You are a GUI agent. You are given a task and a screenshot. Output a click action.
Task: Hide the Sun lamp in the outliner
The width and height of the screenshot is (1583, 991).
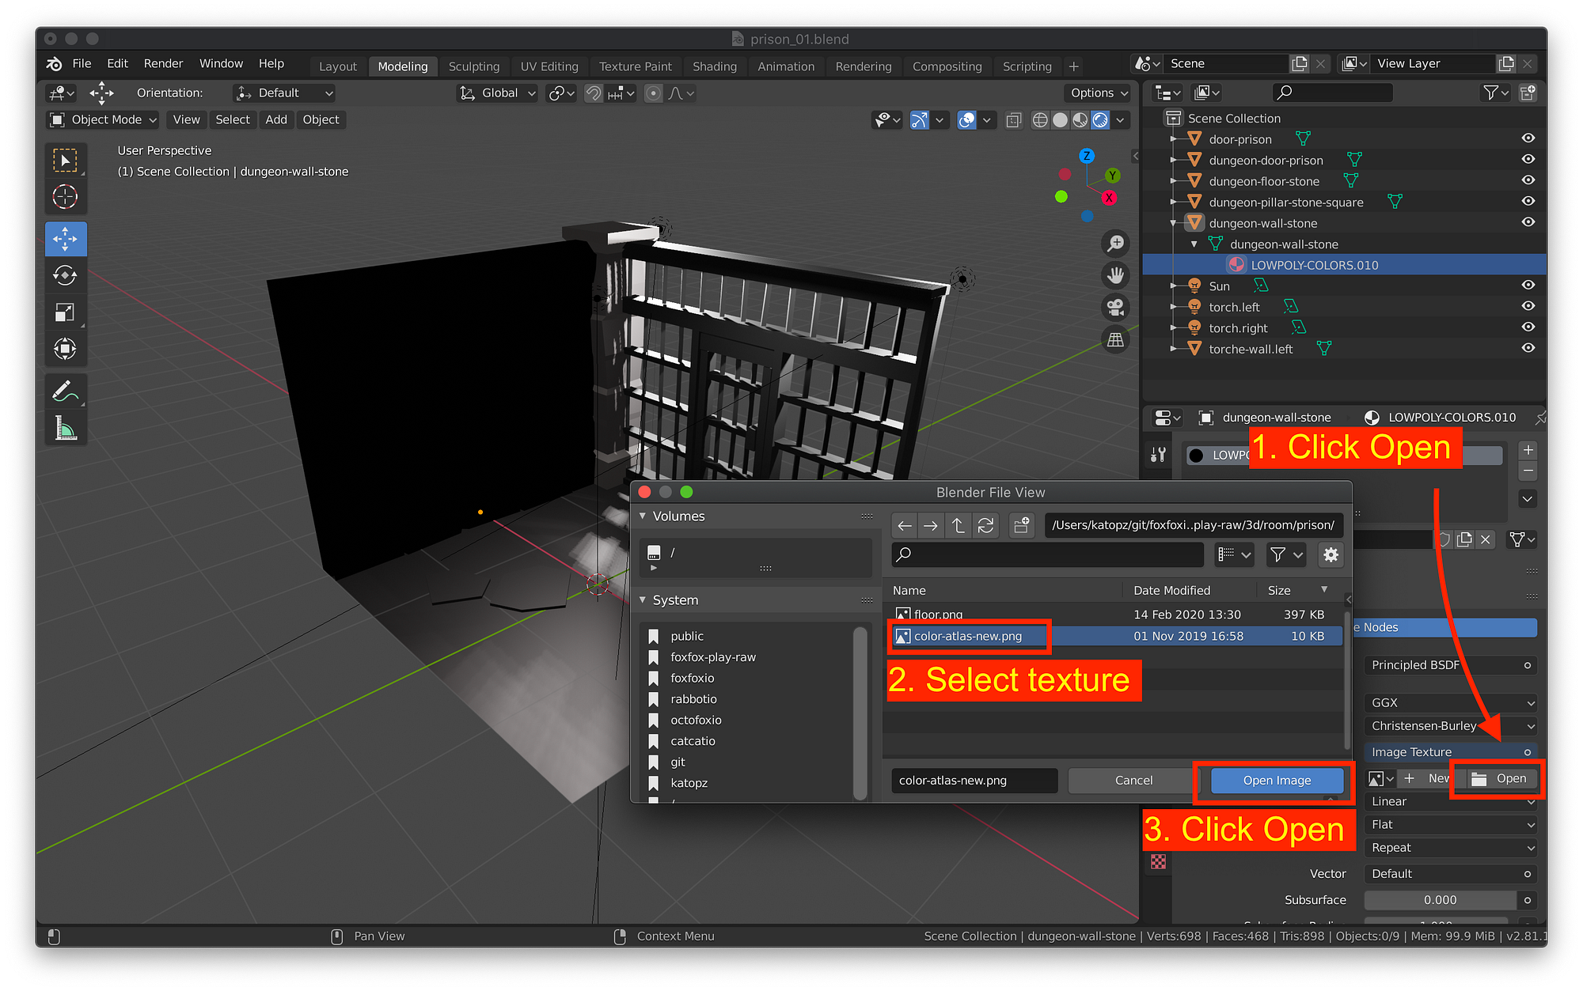(1527, 286)
